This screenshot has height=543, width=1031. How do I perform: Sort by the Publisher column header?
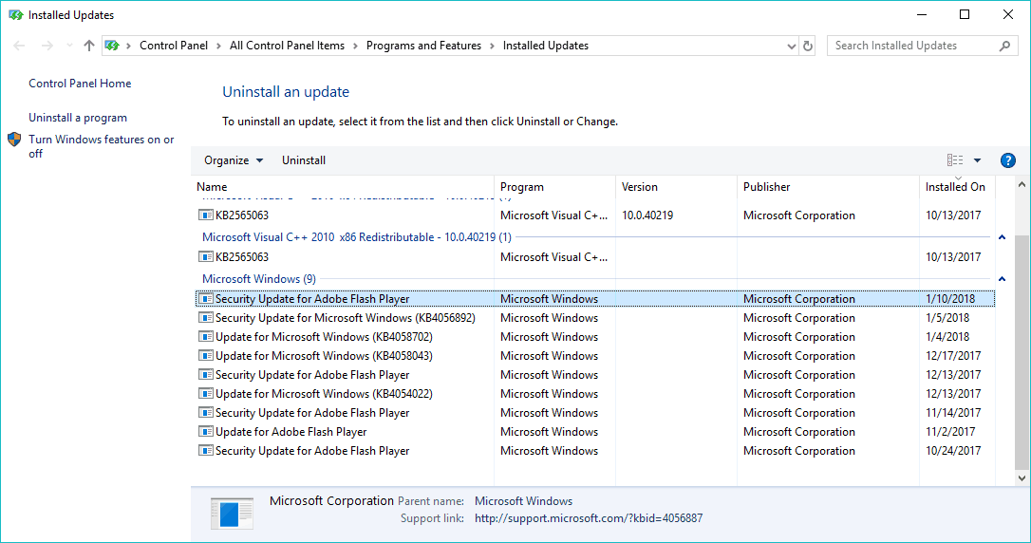[x=828, y=187]
